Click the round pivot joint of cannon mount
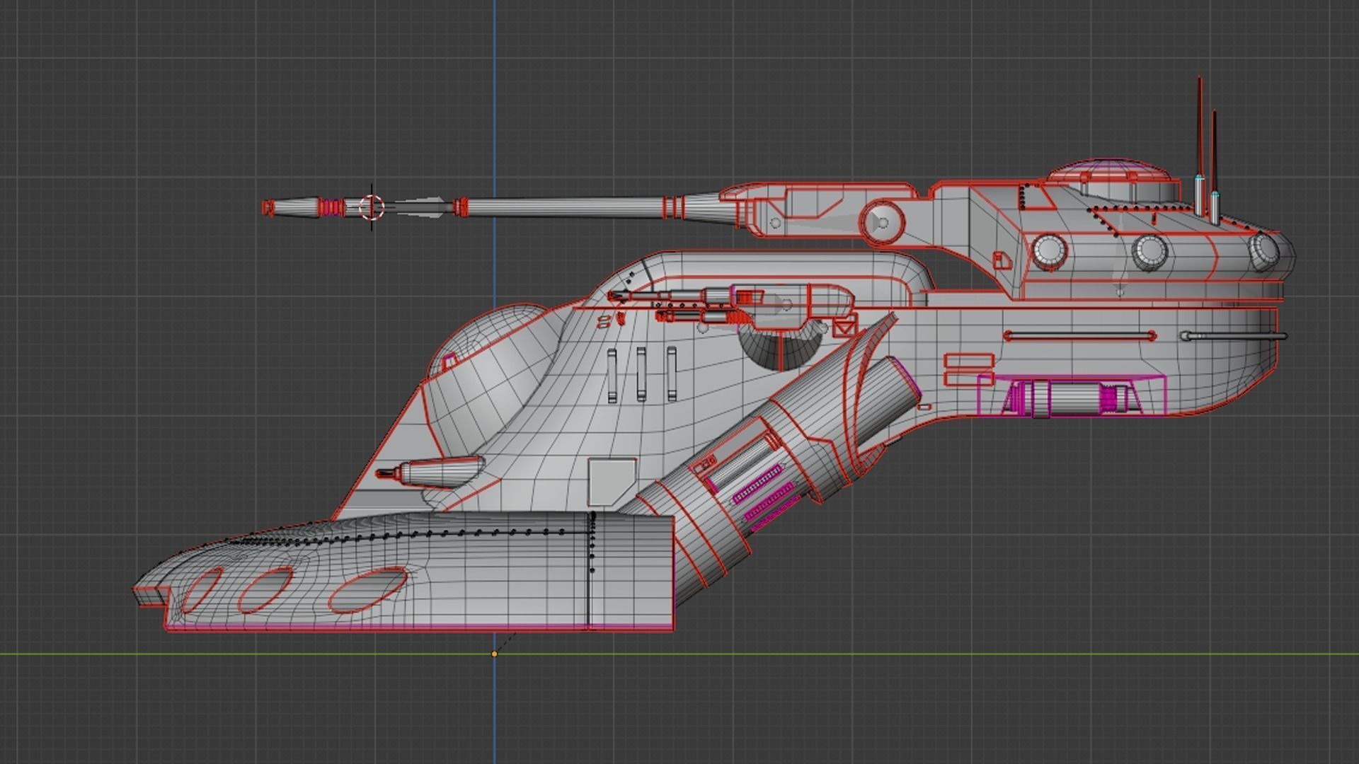 point(882,222)
